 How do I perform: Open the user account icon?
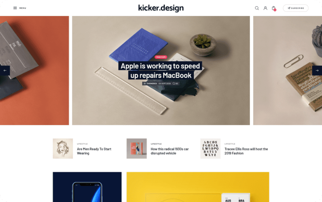(x=265, y=8)
